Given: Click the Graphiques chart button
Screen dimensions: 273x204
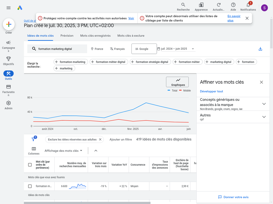Looking at the screenshot, I should coord(177,82).
